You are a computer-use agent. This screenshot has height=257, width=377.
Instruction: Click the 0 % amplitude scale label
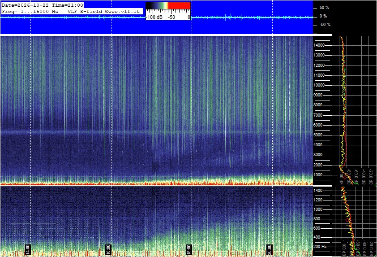pos(323,16)
